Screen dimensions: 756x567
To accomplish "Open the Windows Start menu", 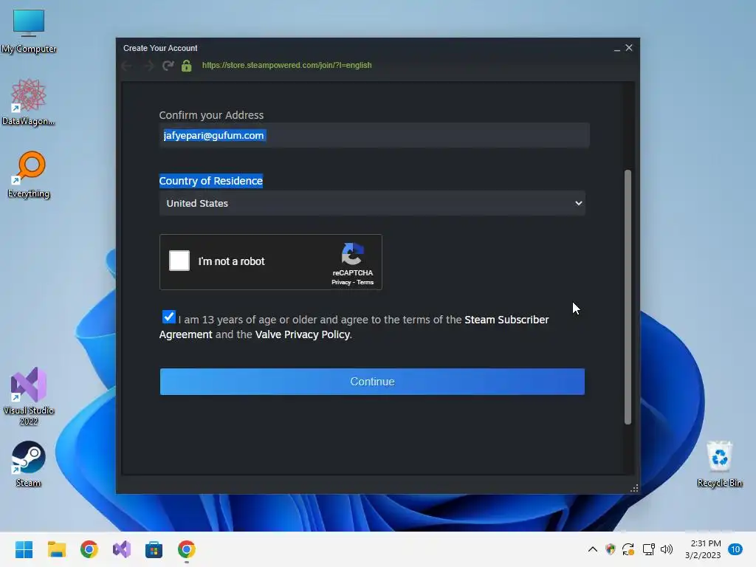I will pyautogui.click(x=24, y=549).
